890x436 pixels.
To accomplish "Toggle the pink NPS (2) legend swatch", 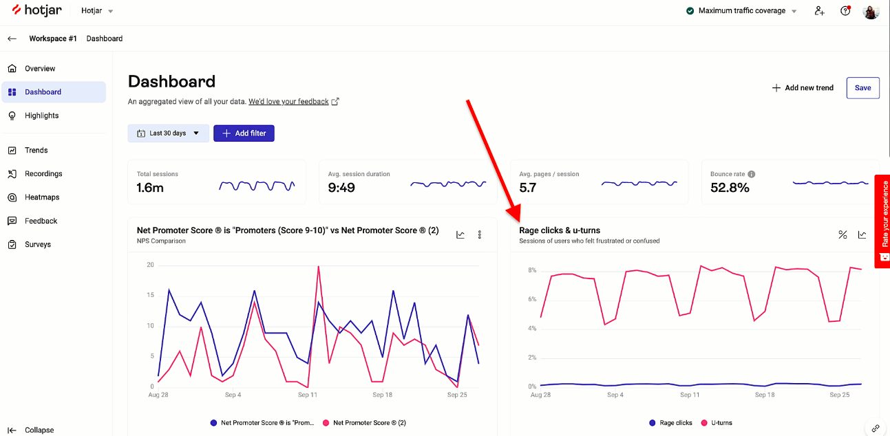I will click(x=326, y=423).
